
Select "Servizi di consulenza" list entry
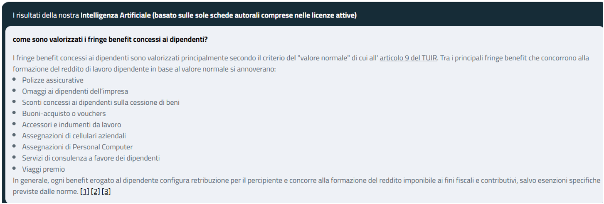point(91,158)
